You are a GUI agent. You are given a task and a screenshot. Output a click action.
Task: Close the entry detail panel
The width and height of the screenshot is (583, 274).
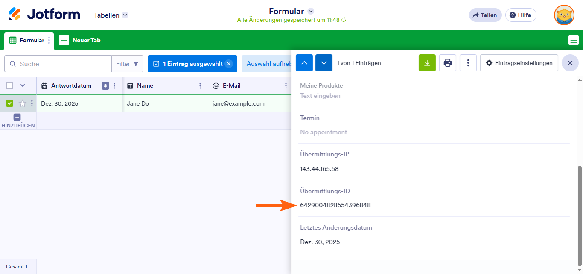[570, 63]
